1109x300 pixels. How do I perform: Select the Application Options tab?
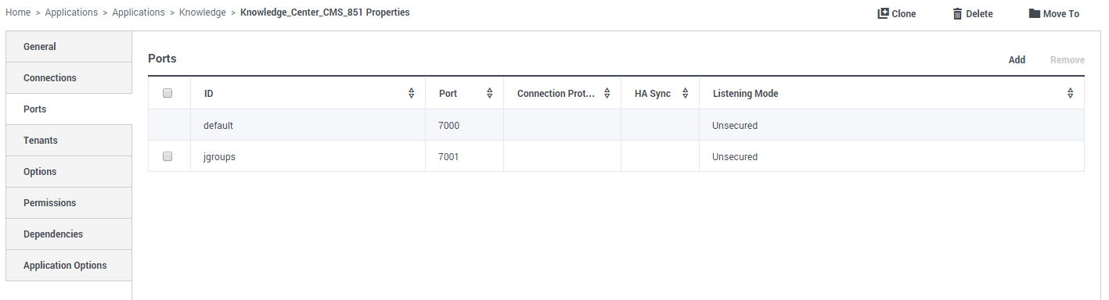click(69, 266)
